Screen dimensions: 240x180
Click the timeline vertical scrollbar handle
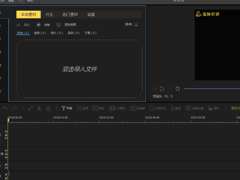pyautogui.click(x=9, y=173)
